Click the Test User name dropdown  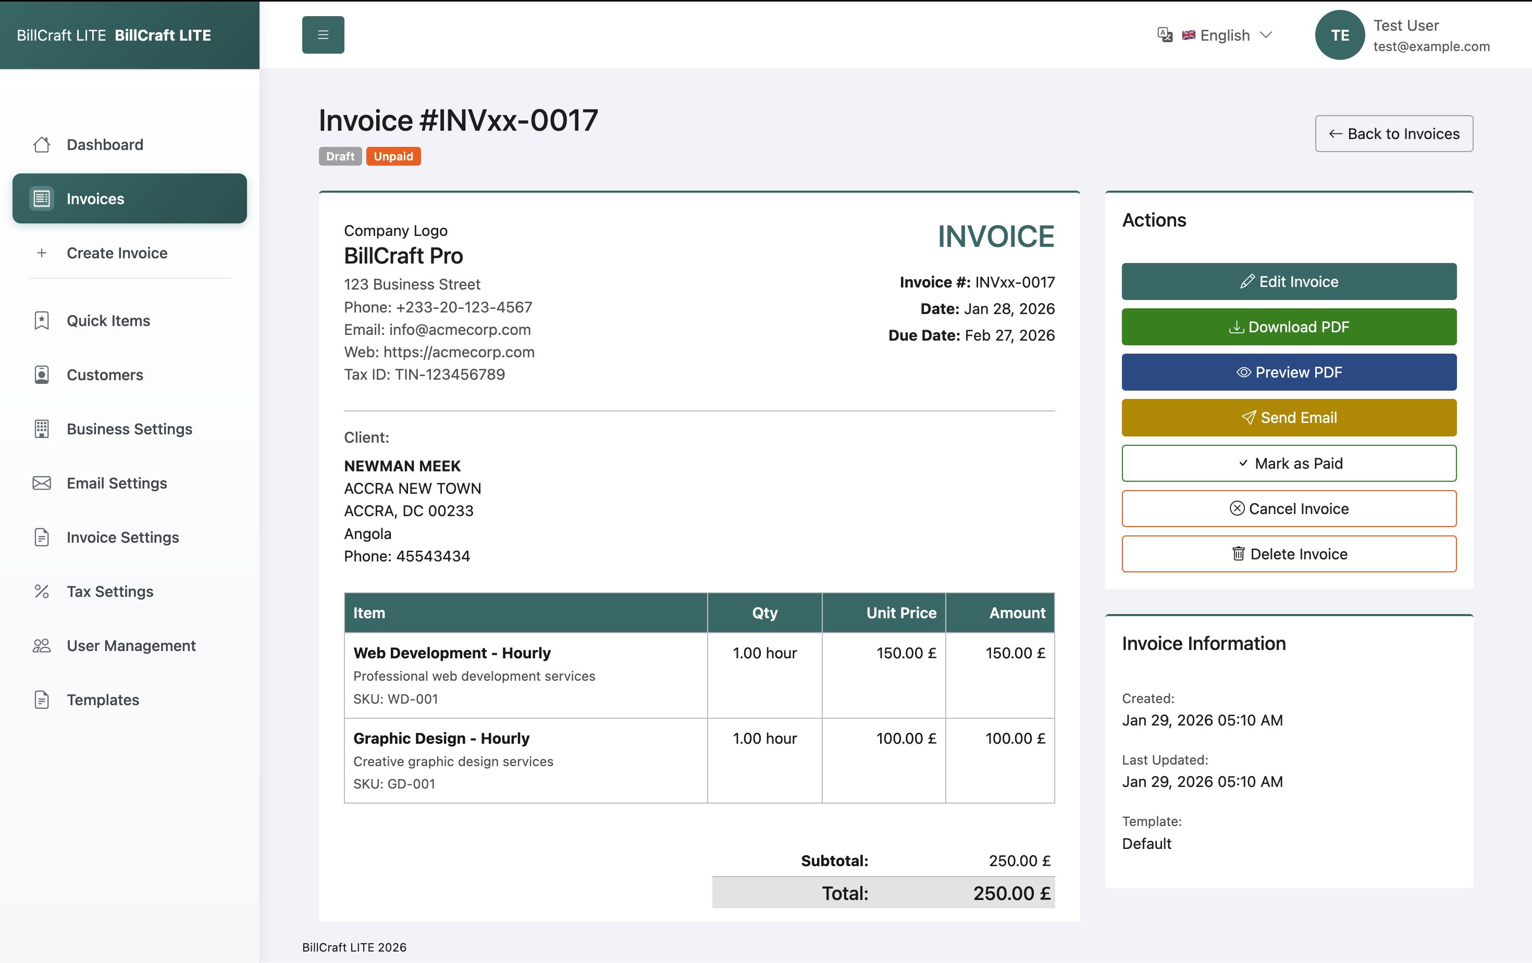[1406, 26]
